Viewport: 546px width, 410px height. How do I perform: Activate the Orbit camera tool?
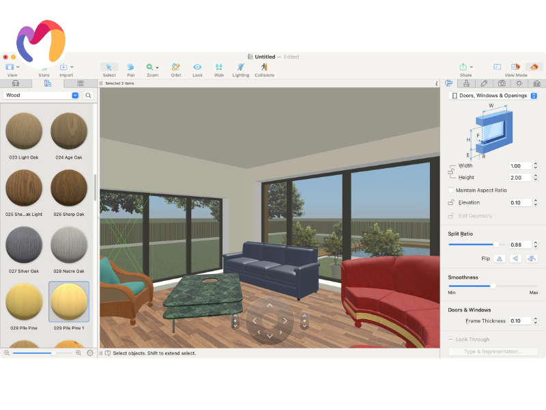click(x=175, y=68)
